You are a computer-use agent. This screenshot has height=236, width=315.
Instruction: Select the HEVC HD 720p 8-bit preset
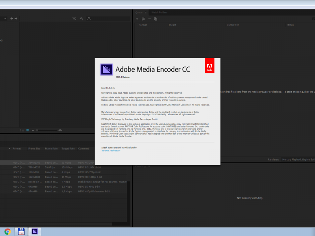click(63, 172)
